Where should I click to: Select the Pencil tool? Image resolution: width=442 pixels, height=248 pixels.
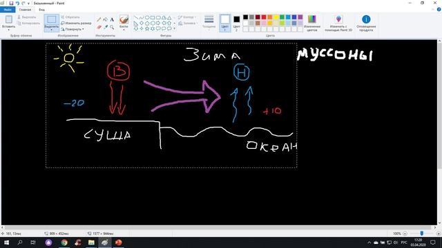pos(99,20)
